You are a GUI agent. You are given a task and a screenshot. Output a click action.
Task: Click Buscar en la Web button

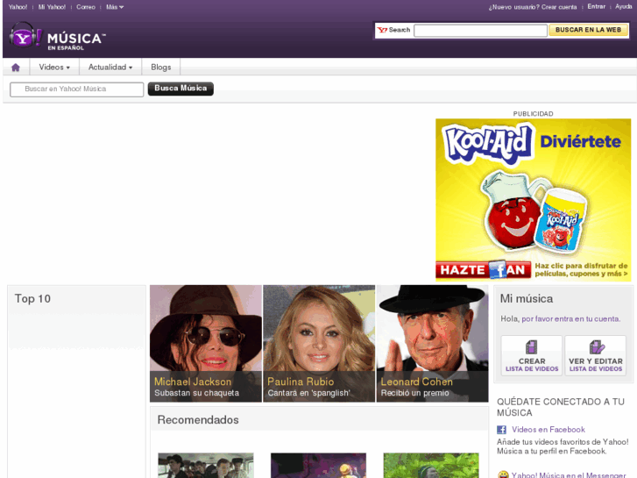[x=588, y=30]
